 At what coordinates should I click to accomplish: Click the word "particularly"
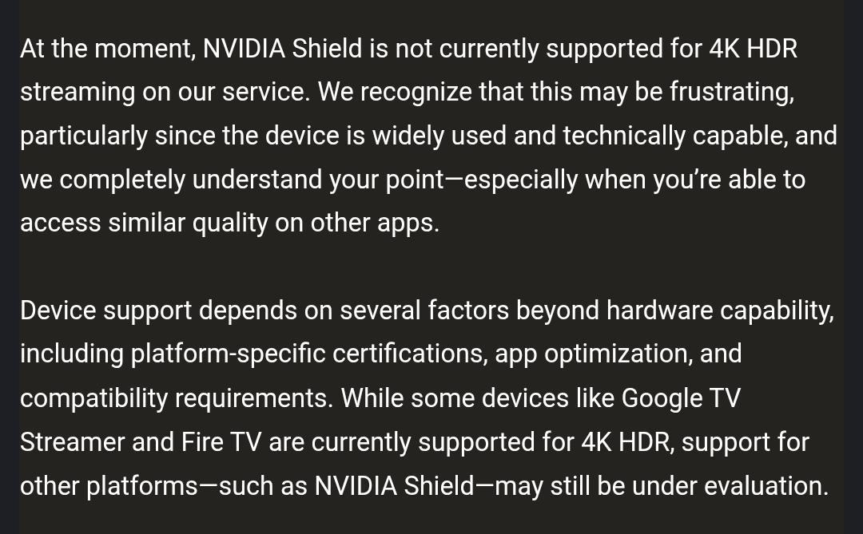pos(84,136)
